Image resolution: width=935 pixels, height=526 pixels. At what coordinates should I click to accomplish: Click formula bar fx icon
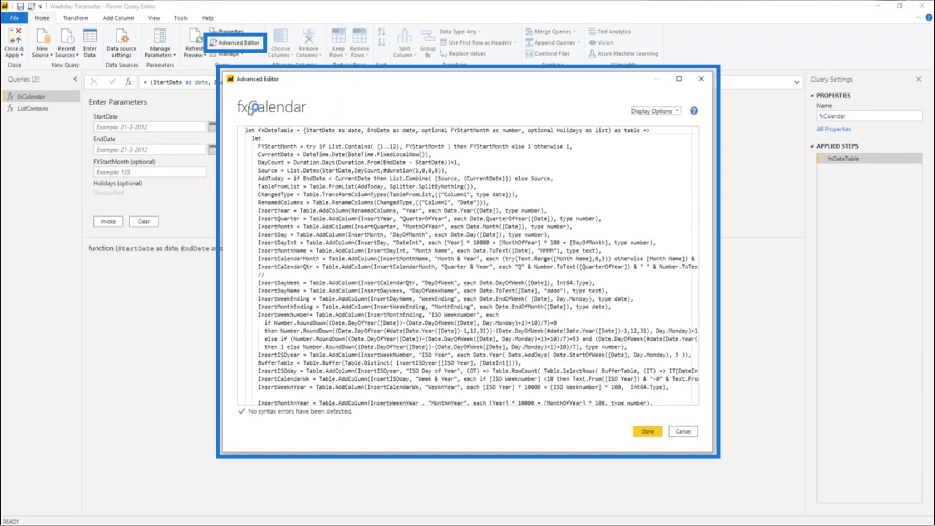coord(128,82)
